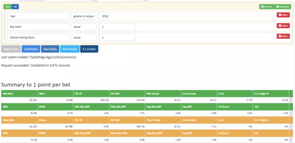This screenshot has width=295, height=143.
Task: Open the Year field dropdown
Action: coord(38,16)
